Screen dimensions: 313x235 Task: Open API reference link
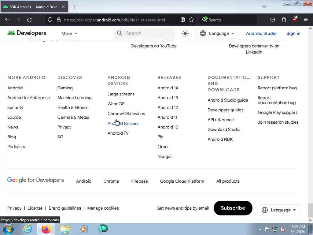coord(221,120)
